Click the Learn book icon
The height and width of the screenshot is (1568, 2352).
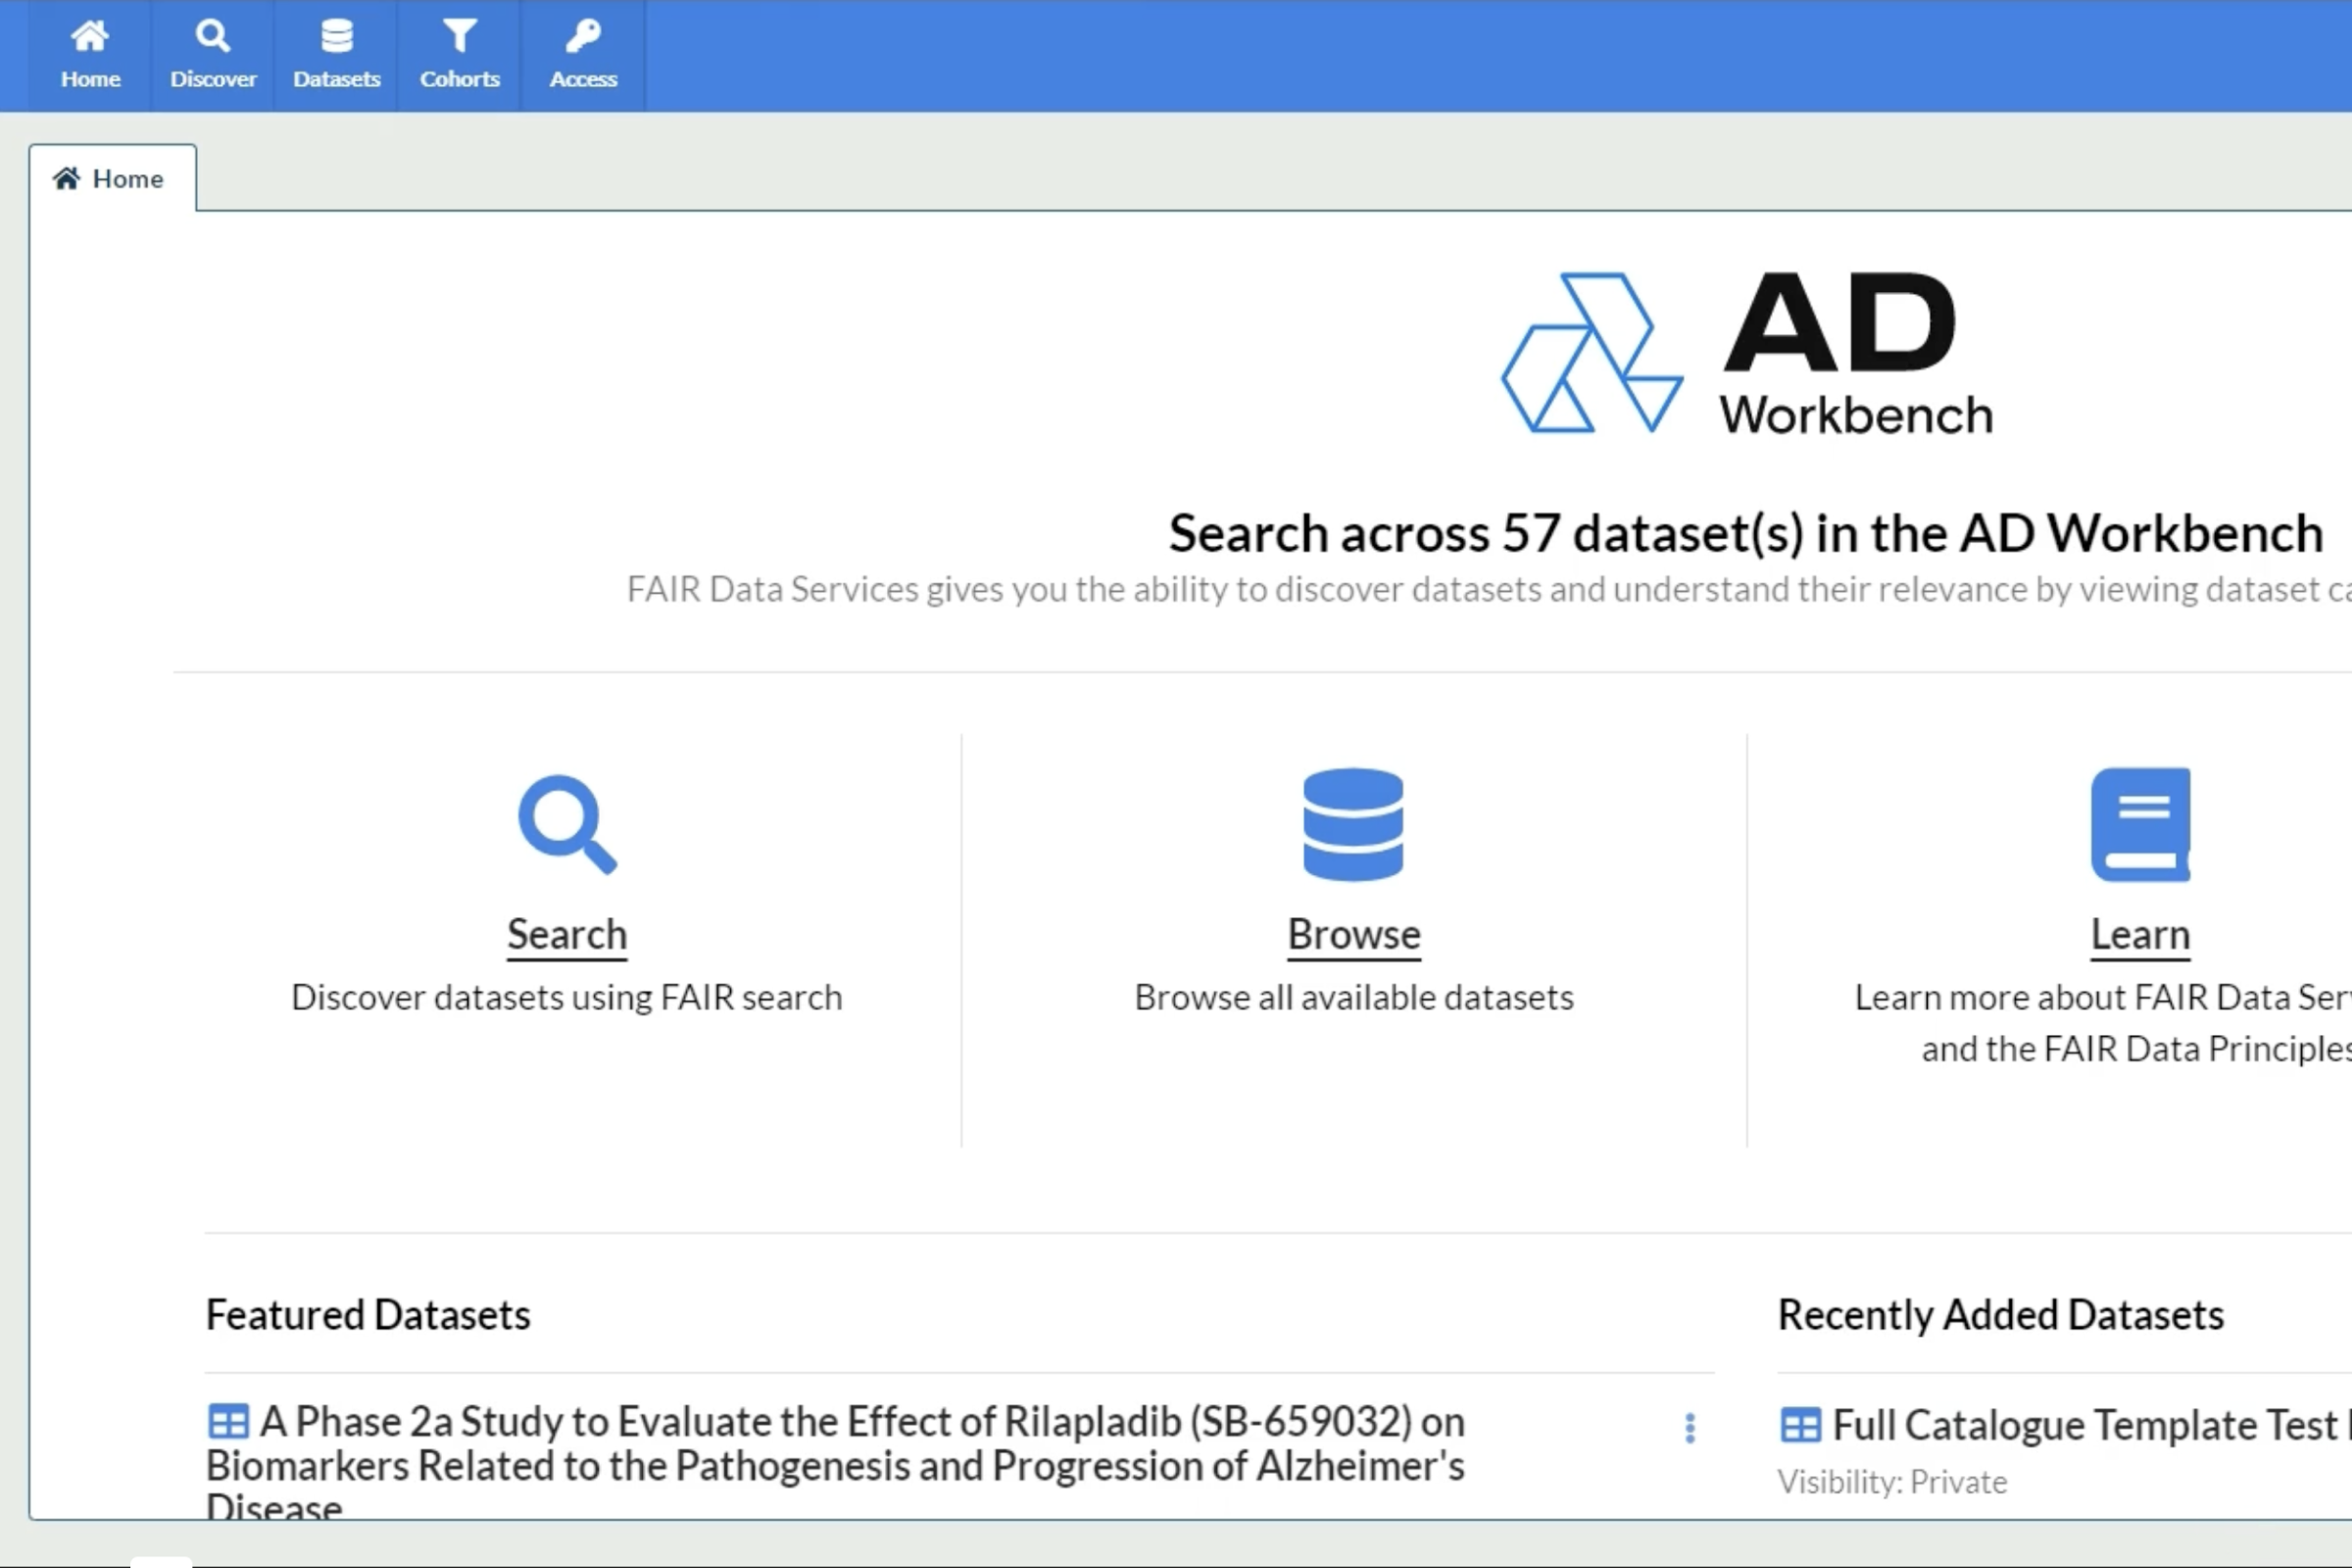[x=2140, y=824]
